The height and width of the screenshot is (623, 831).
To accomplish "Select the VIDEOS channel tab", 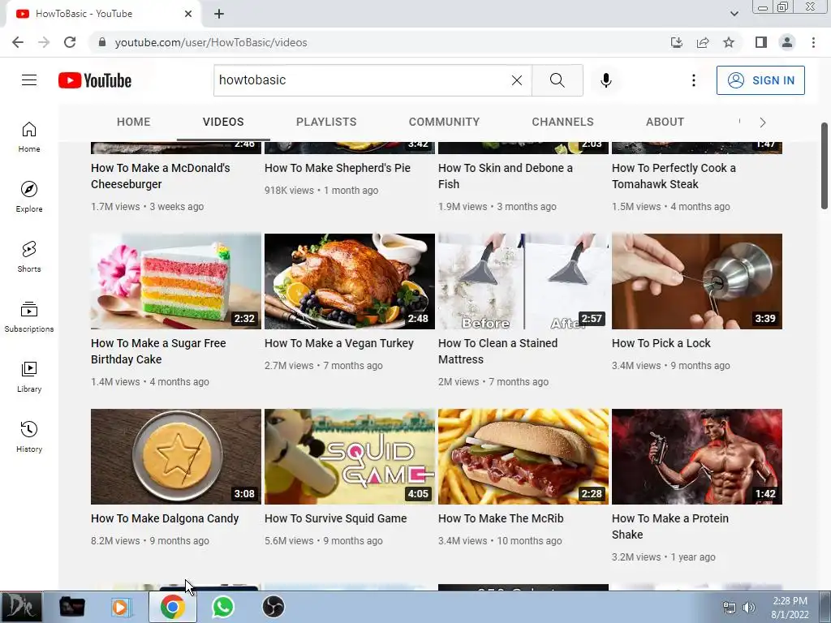I will 223,122.
